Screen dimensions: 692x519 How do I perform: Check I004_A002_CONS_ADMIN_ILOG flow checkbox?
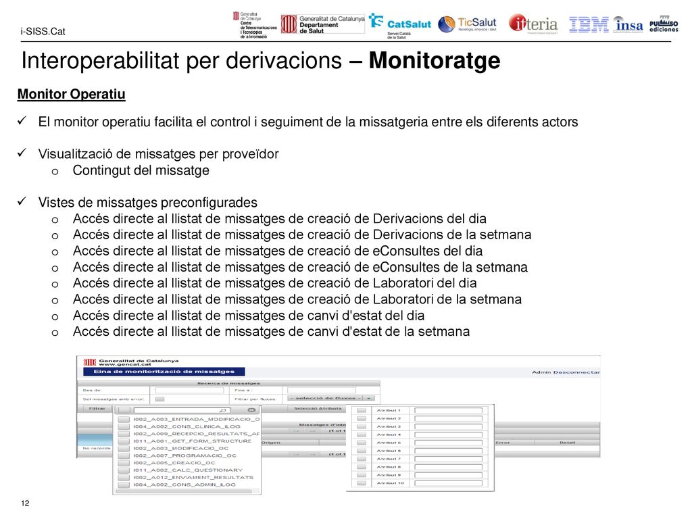click(x=124, y=485)
